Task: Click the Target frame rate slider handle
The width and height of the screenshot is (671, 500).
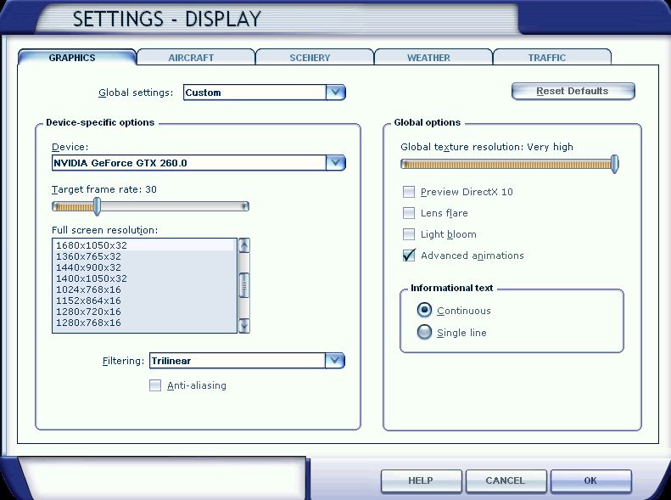Action: tap(97, 206)
